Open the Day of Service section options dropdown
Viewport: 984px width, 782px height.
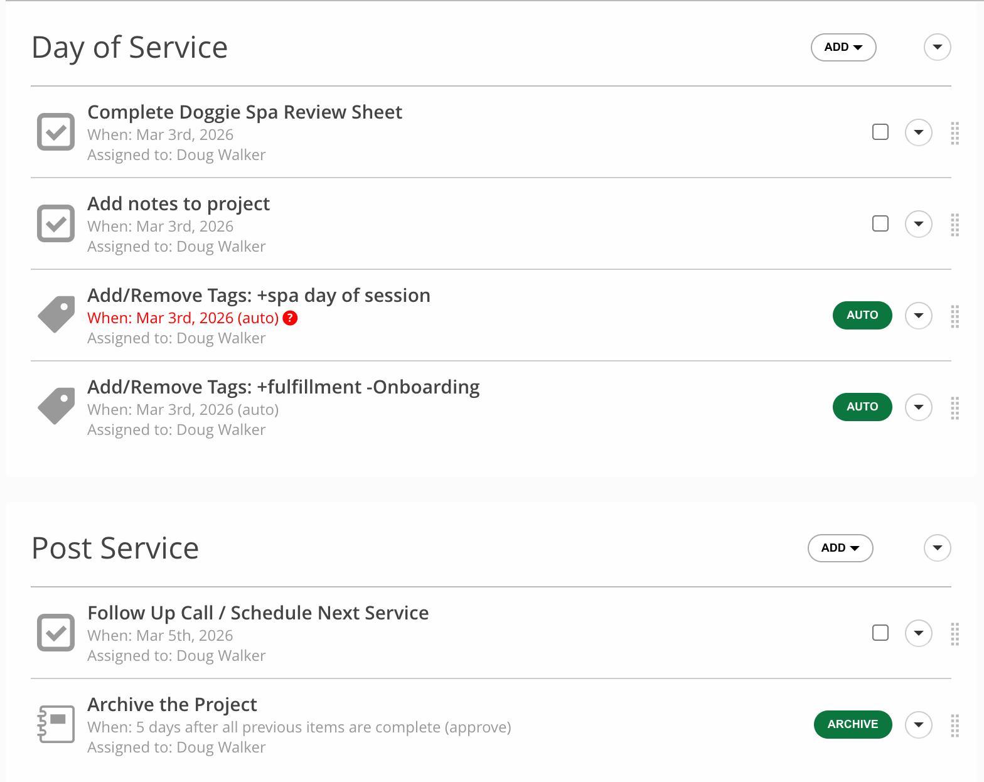(937, 47)
